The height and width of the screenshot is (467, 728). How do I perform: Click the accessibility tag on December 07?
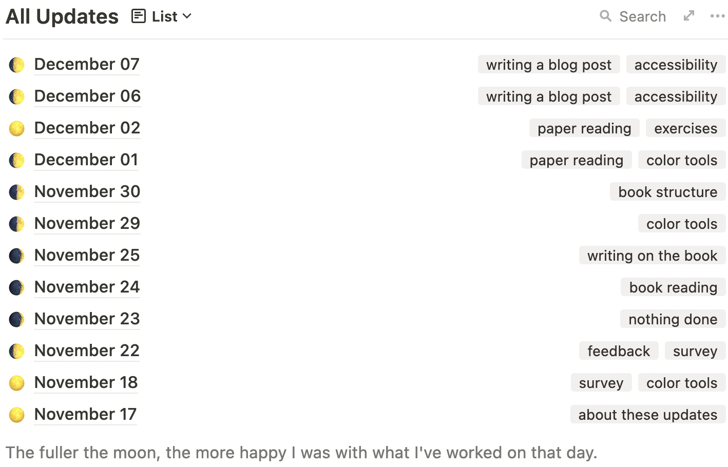click(x=676, y=65)
